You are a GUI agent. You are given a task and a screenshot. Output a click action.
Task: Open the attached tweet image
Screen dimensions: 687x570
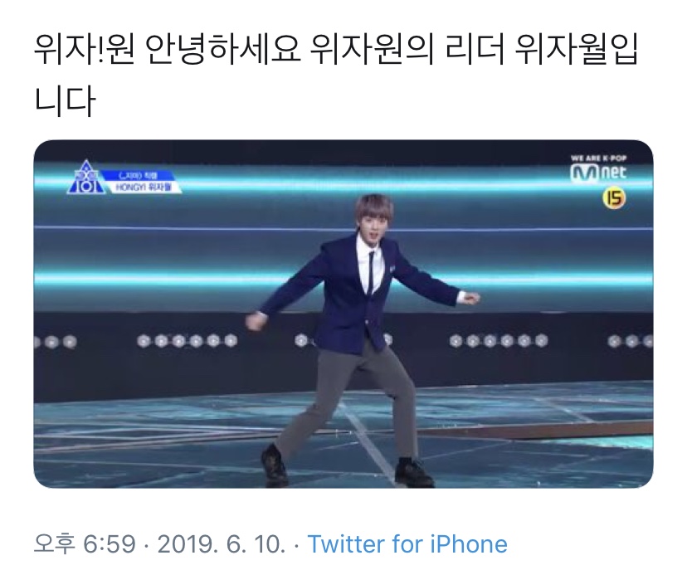343,314
